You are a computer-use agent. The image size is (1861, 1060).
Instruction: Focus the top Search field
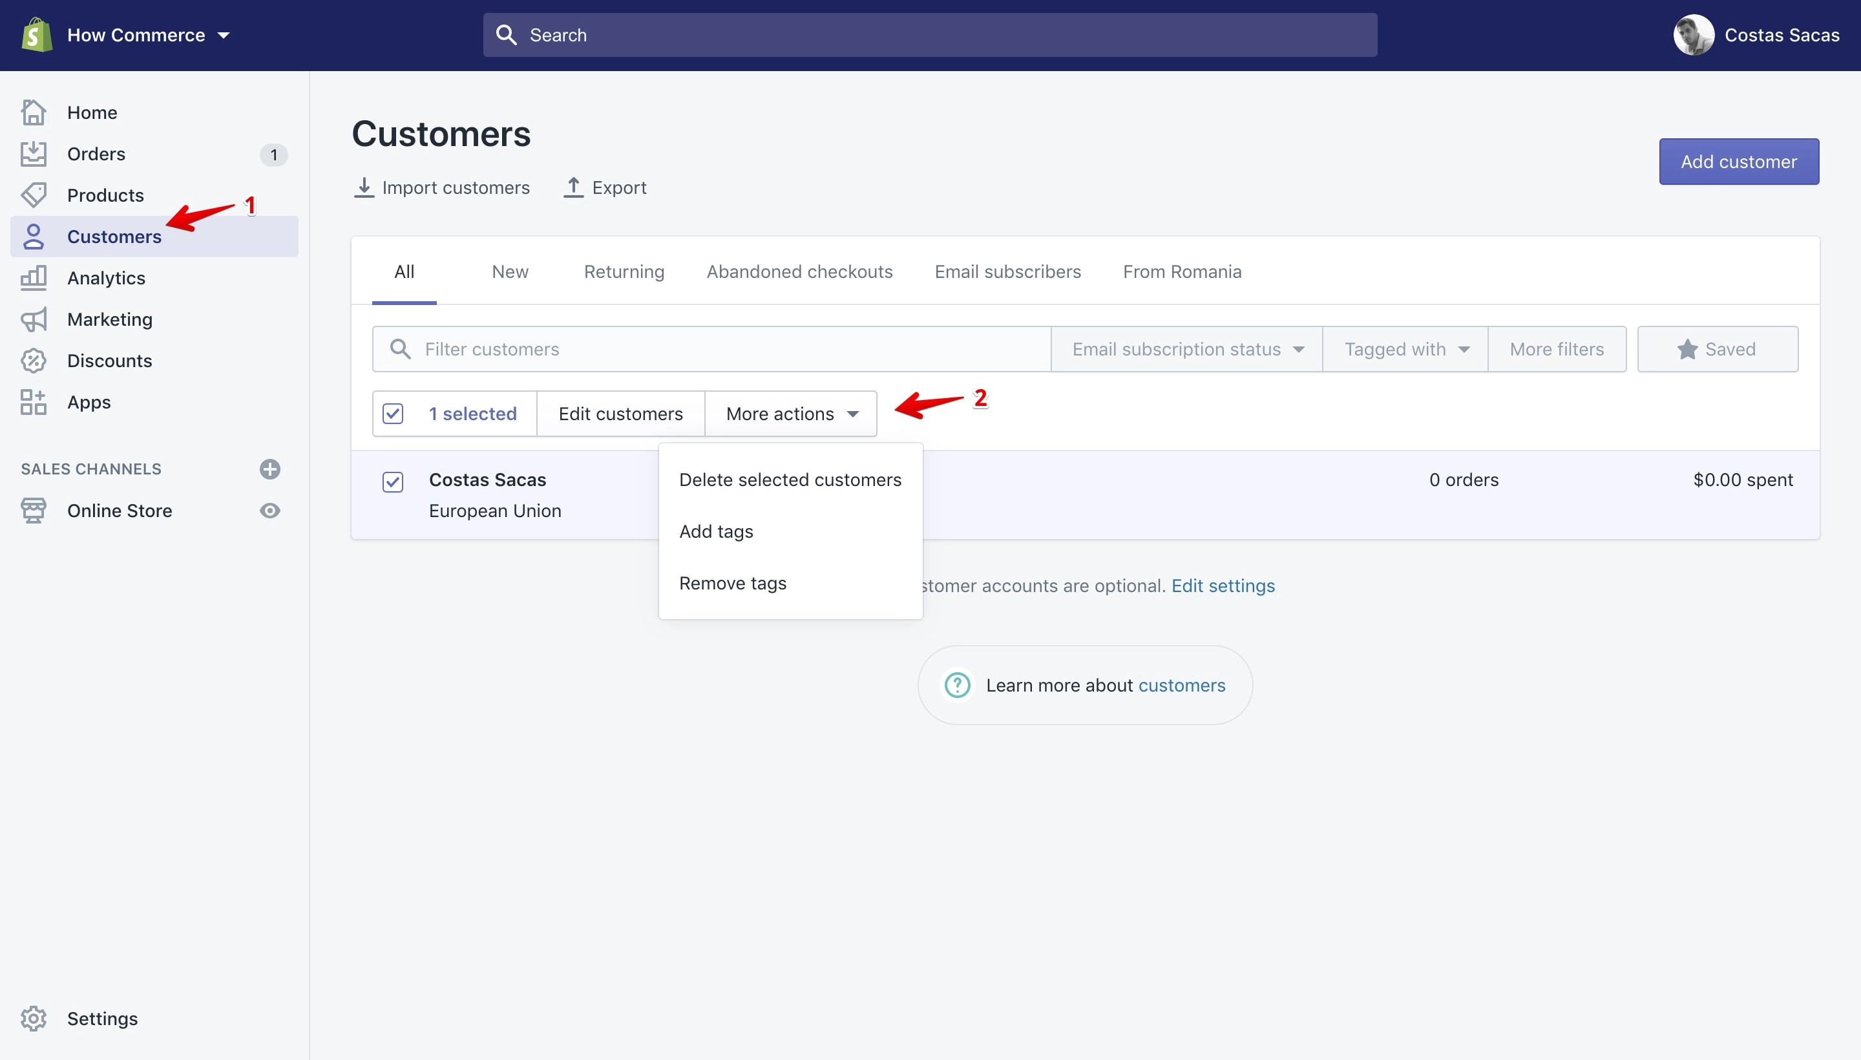tap(929, 35)
